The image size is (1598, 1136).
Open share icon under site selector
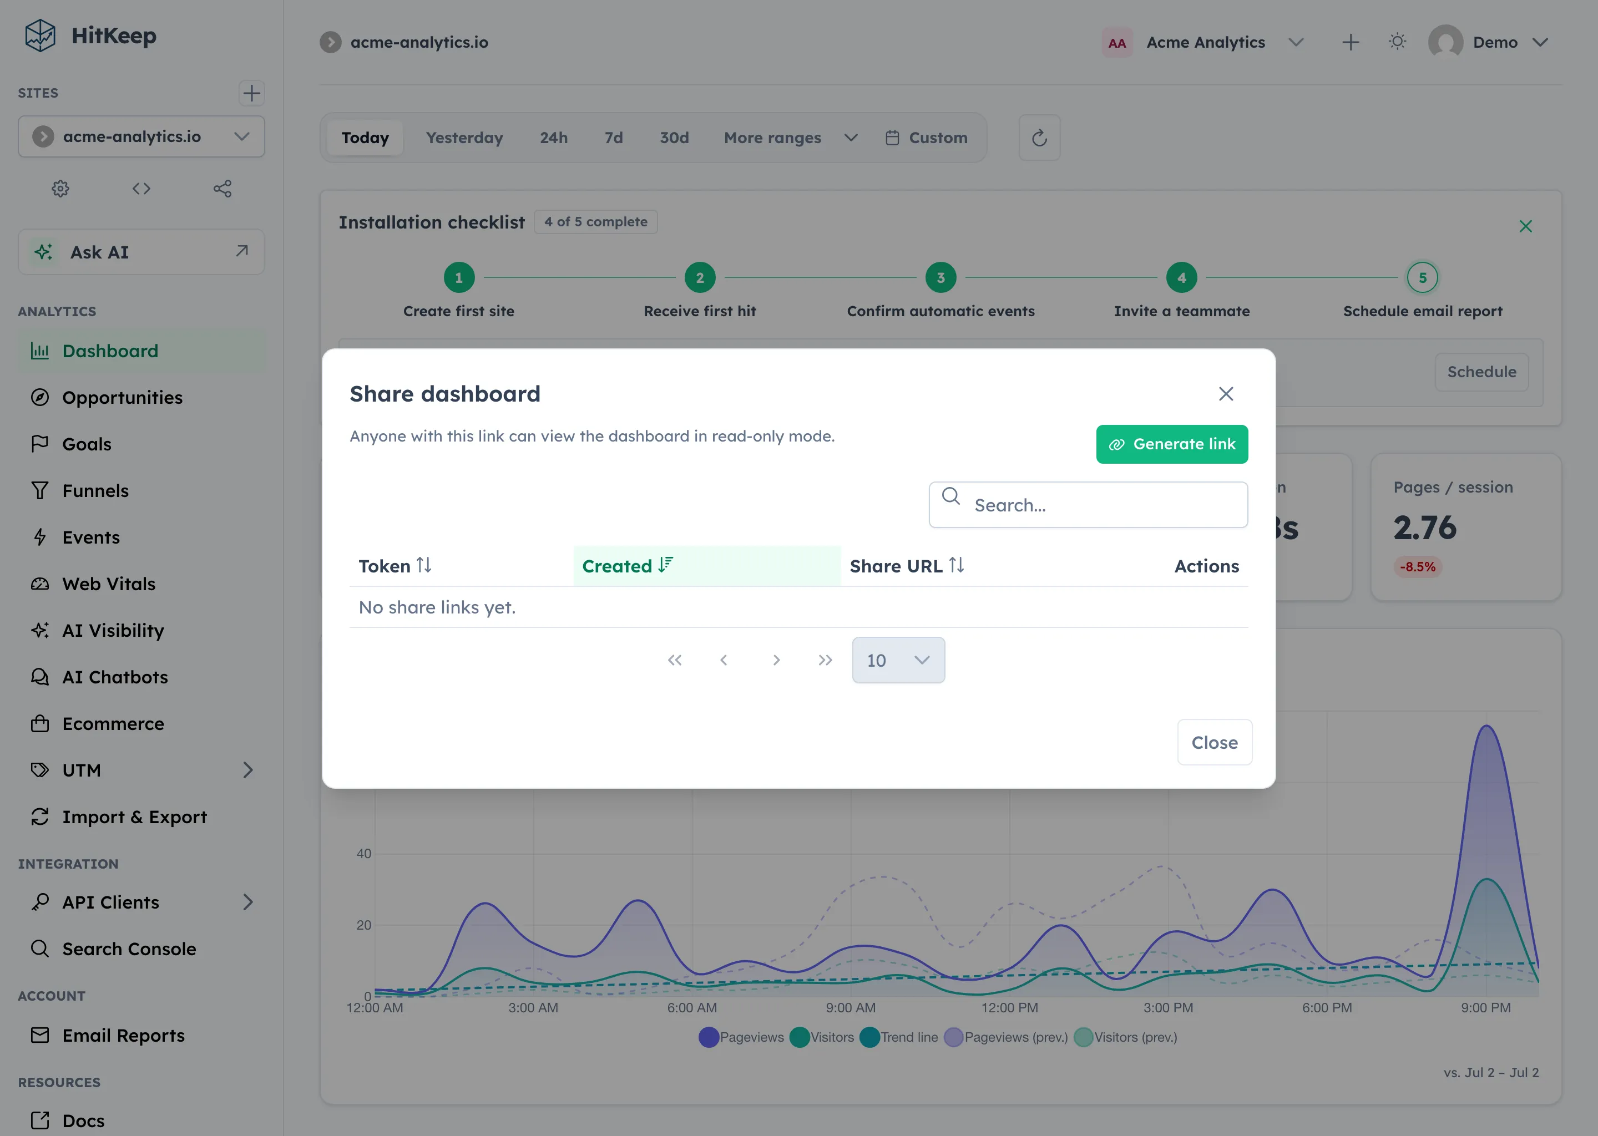pyautogui.click(x=222, y=188)
